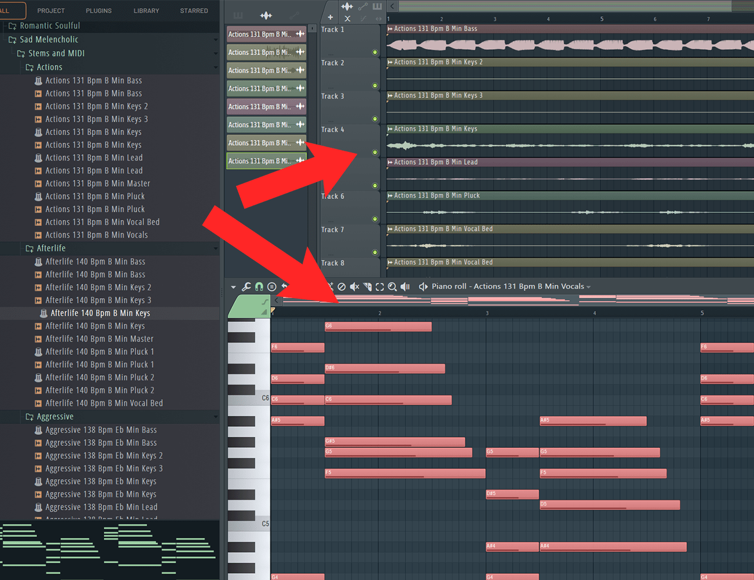The image size is (754, 580).
Task: Open the LIBRARY browser tab
Action: pyautogui.click(x=146, y=10)
